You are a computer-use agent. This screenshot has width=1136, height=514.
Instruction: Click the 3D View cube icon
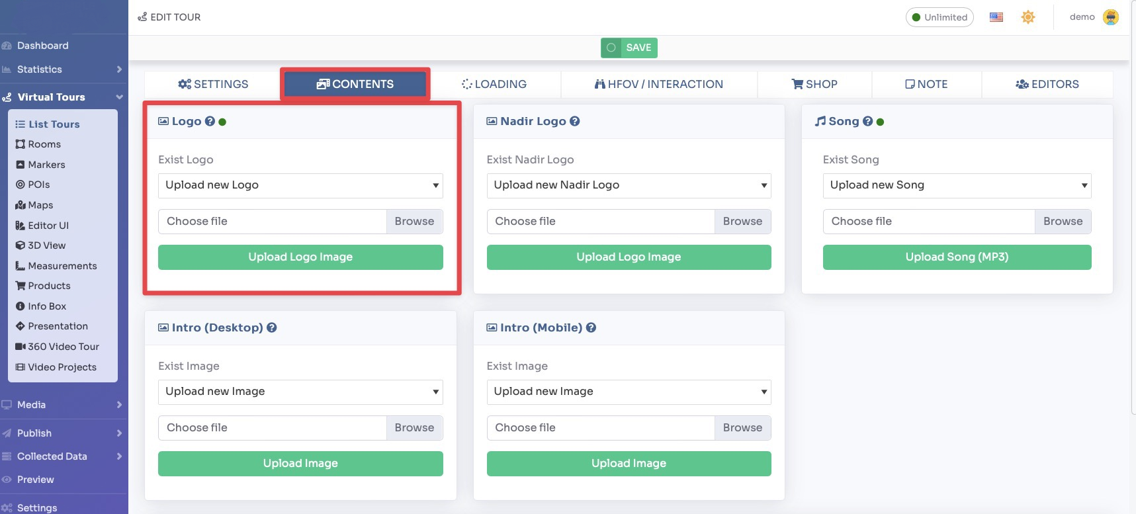pos(21,245)
